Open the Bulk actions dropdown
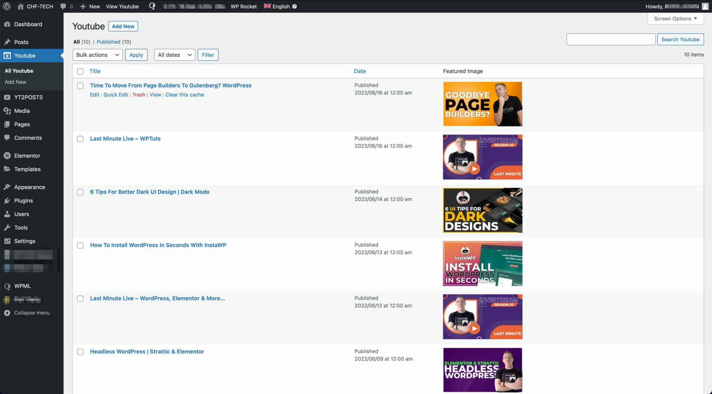The width and height of the screenshot is (712, 394). pyautogui.click(x=98, y=55)
